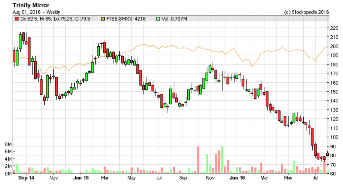Click the 'Mar' label after Jan 16
This screenshot has width=343, height=185.
tap(264, 178)
